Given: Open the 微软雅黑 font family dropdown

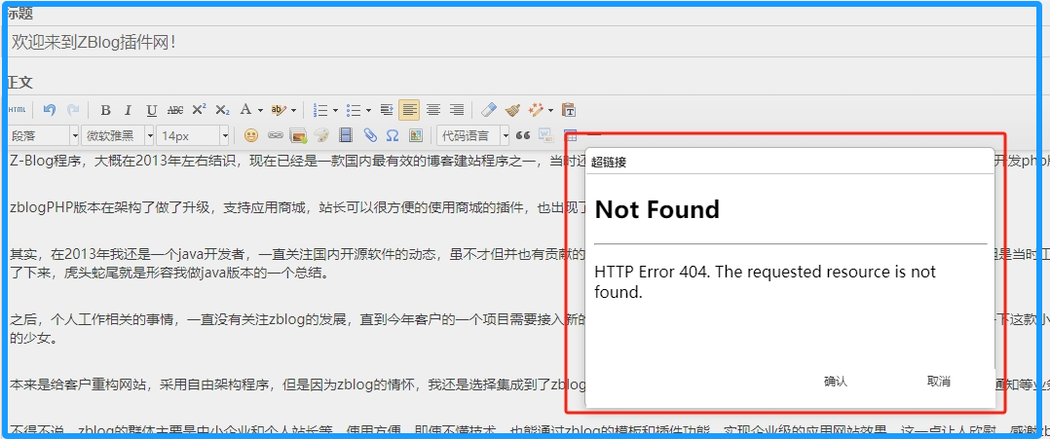Looking at the screenshot, I should click(149, 135).
